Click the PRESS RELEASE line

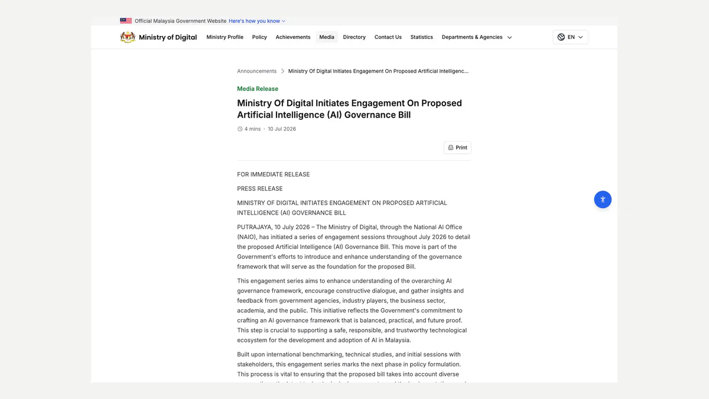point(260,189)
